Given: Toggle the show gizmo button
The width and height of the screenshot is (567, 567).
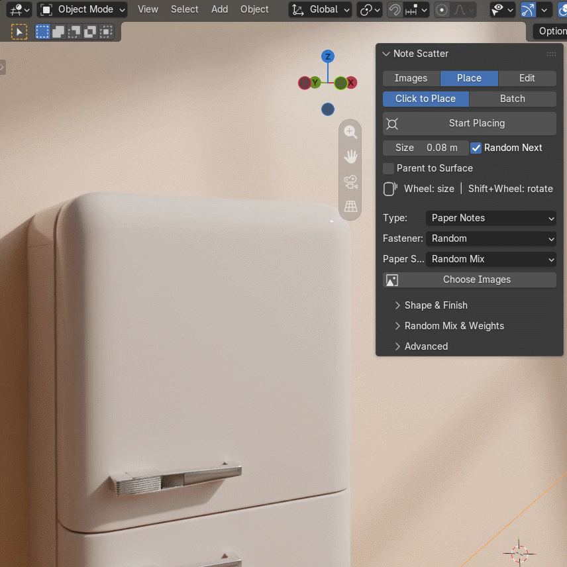Looking at the screenshot, I should tap(527, 10).
